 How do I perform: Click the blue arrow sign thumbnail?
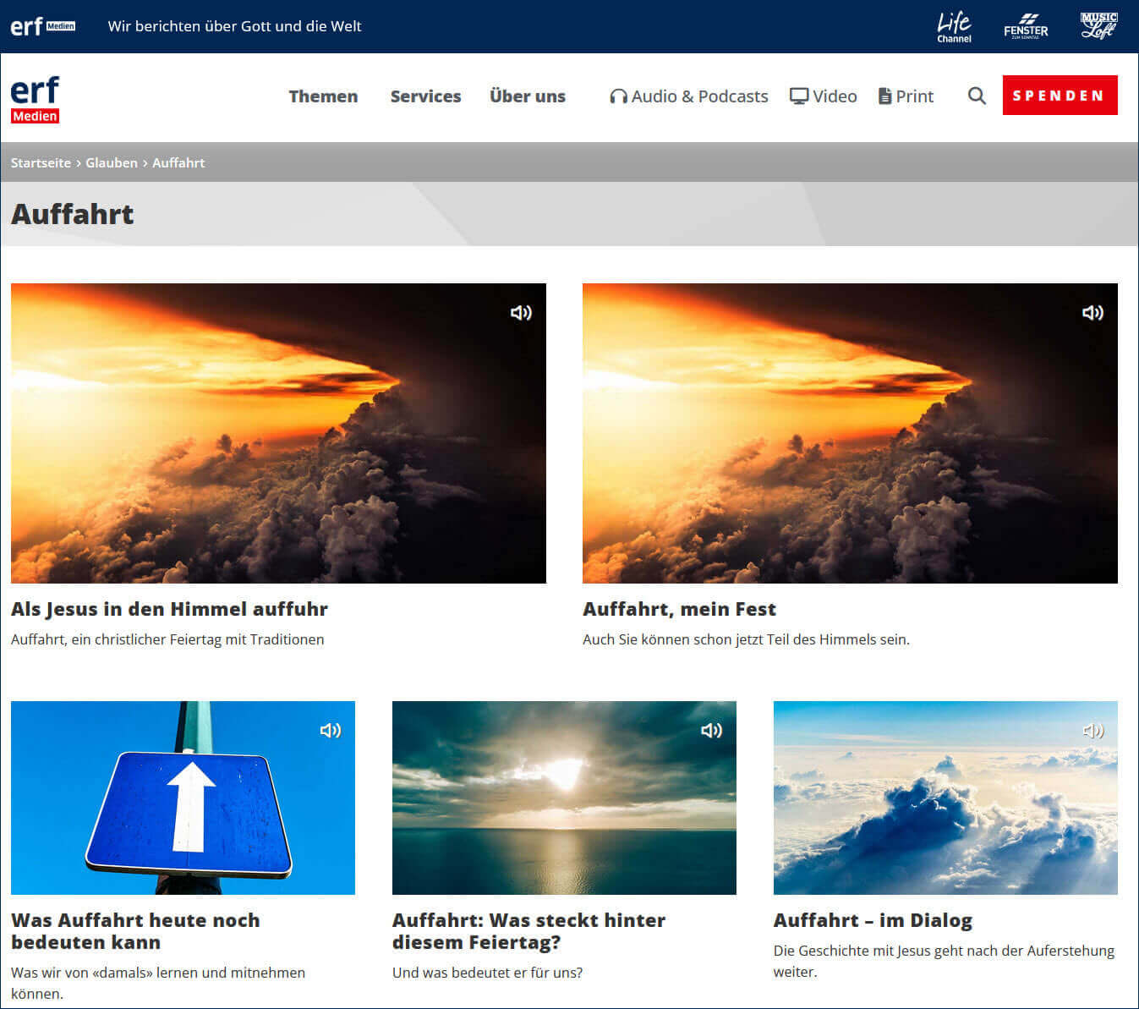coord(183,798)
